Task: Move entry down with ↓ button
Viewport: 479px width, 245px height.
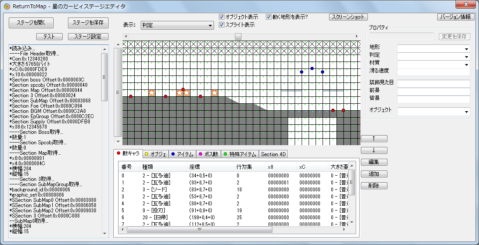Action: coord(374,150)
